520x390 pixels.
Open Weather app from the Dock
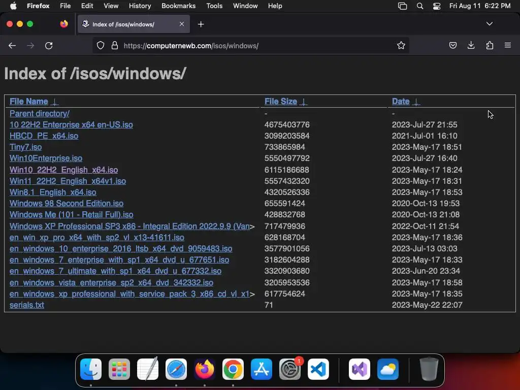[388, 369]
